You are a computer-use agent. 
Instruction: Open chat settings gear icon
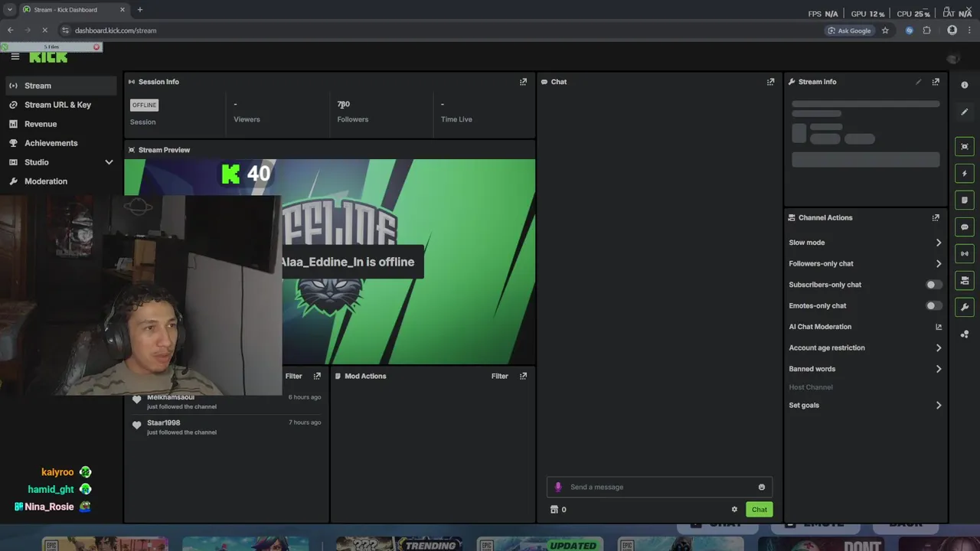(x=734, y=510)
